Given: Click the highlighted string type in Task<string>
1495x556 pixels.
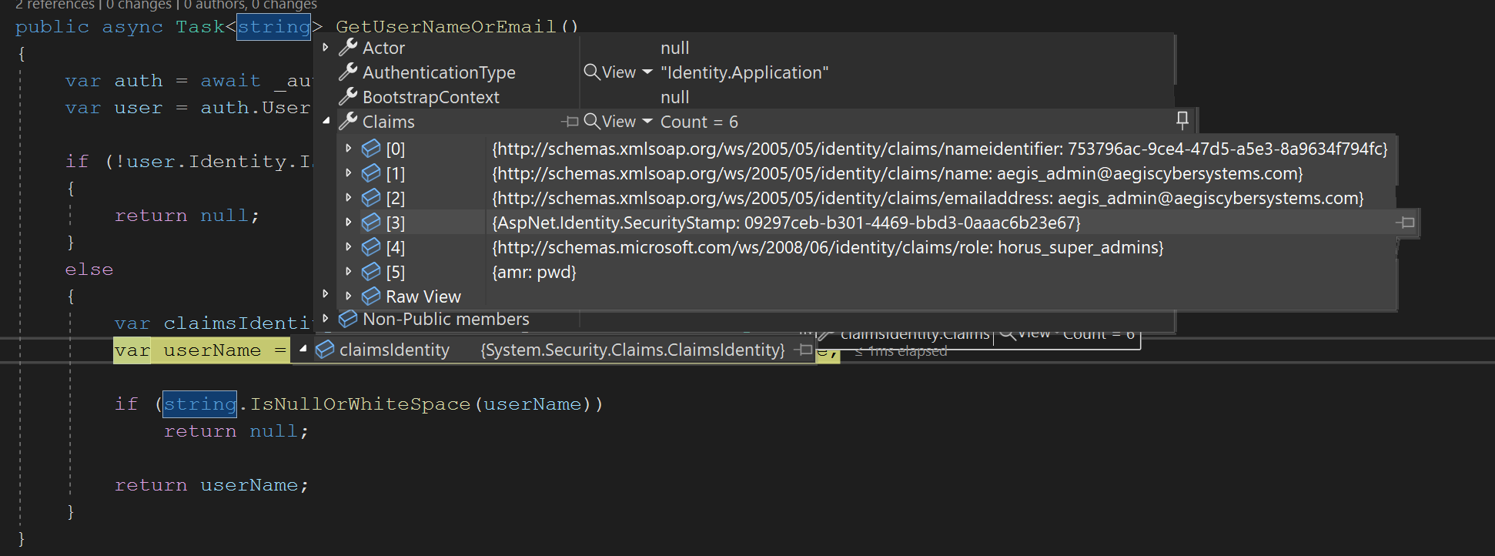Looking at the screenshot, I should 273,27.
